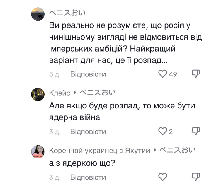Dislike Клейс's reply comment
The image size is (209, 186).
pos(196,131)
